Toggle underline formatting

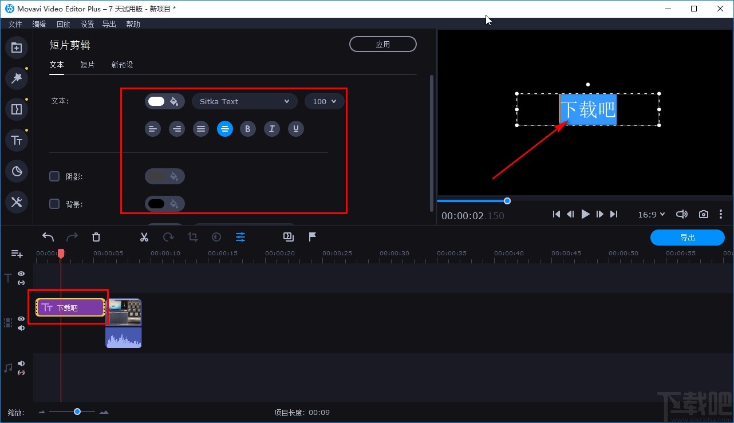[x=295, y=129]
